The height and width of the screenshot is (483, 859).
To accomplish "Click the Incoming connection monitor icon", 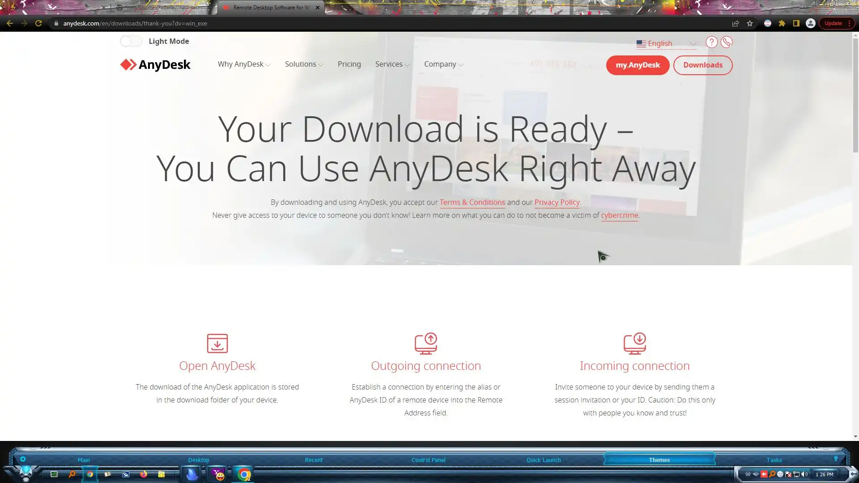I will click(x=634, y=343).
